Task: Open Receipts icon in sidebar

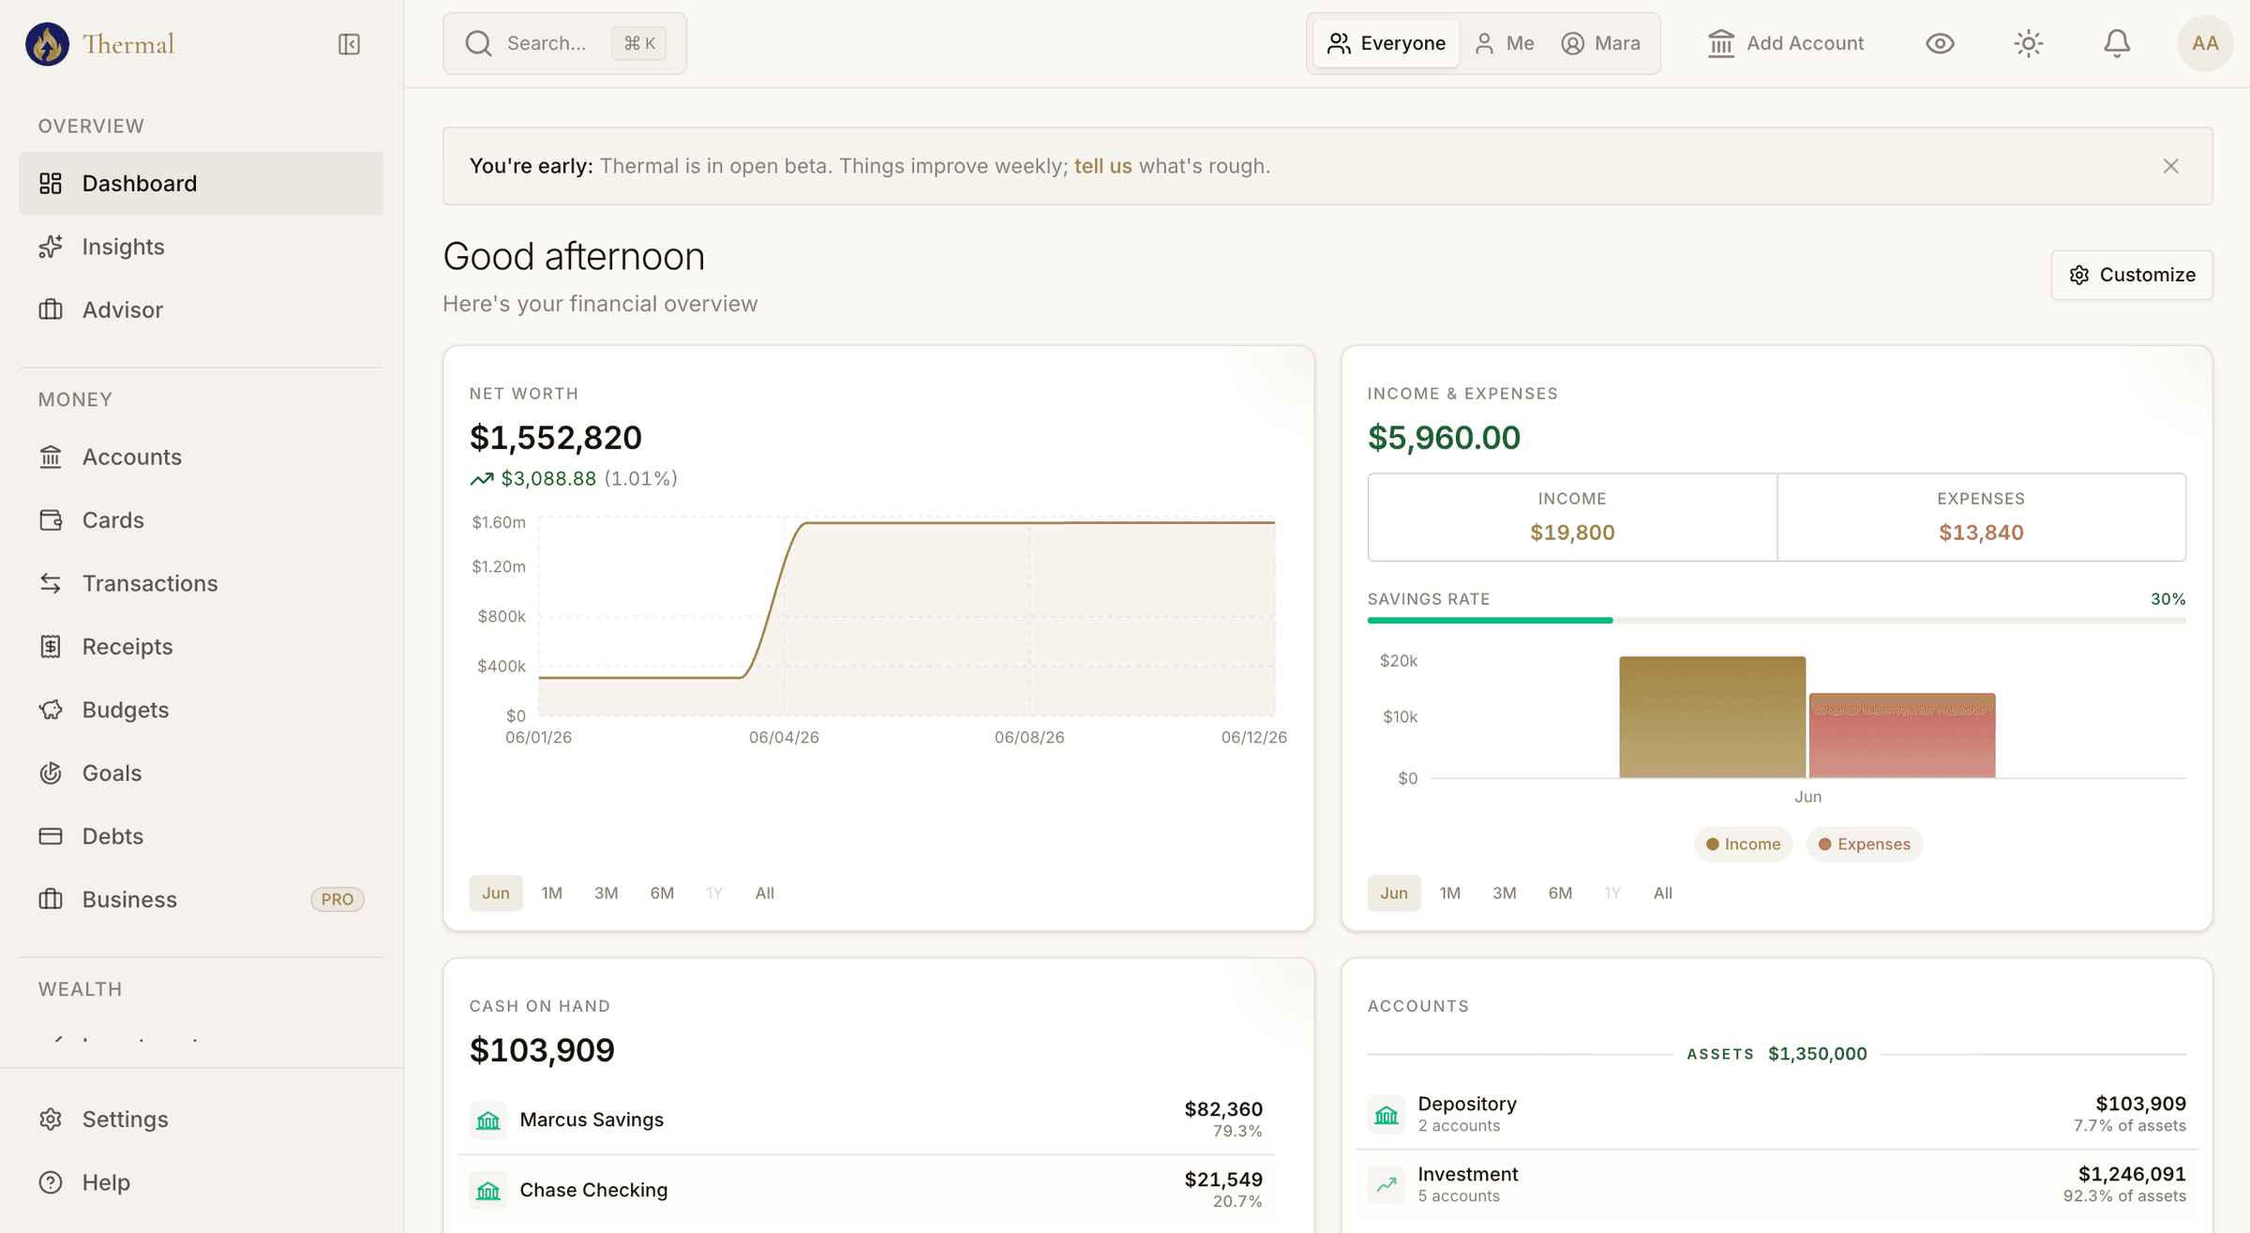Action: 51,646
